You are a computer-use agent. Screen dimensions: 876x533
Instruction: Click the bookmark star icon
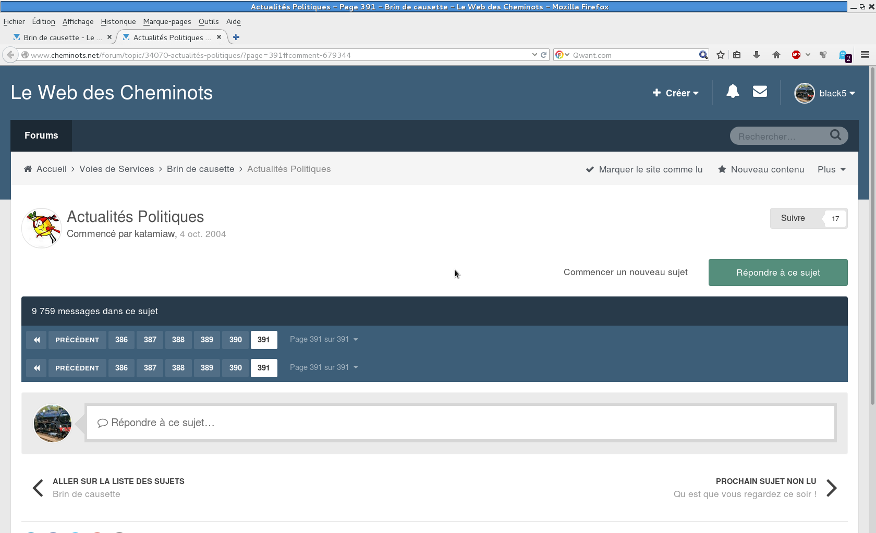click(721, 55)
